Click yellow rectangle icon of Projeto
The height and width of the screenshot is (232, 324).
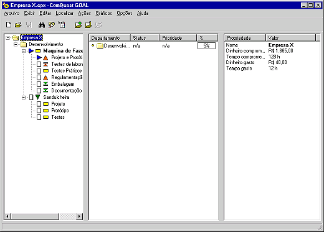(45, 104)
